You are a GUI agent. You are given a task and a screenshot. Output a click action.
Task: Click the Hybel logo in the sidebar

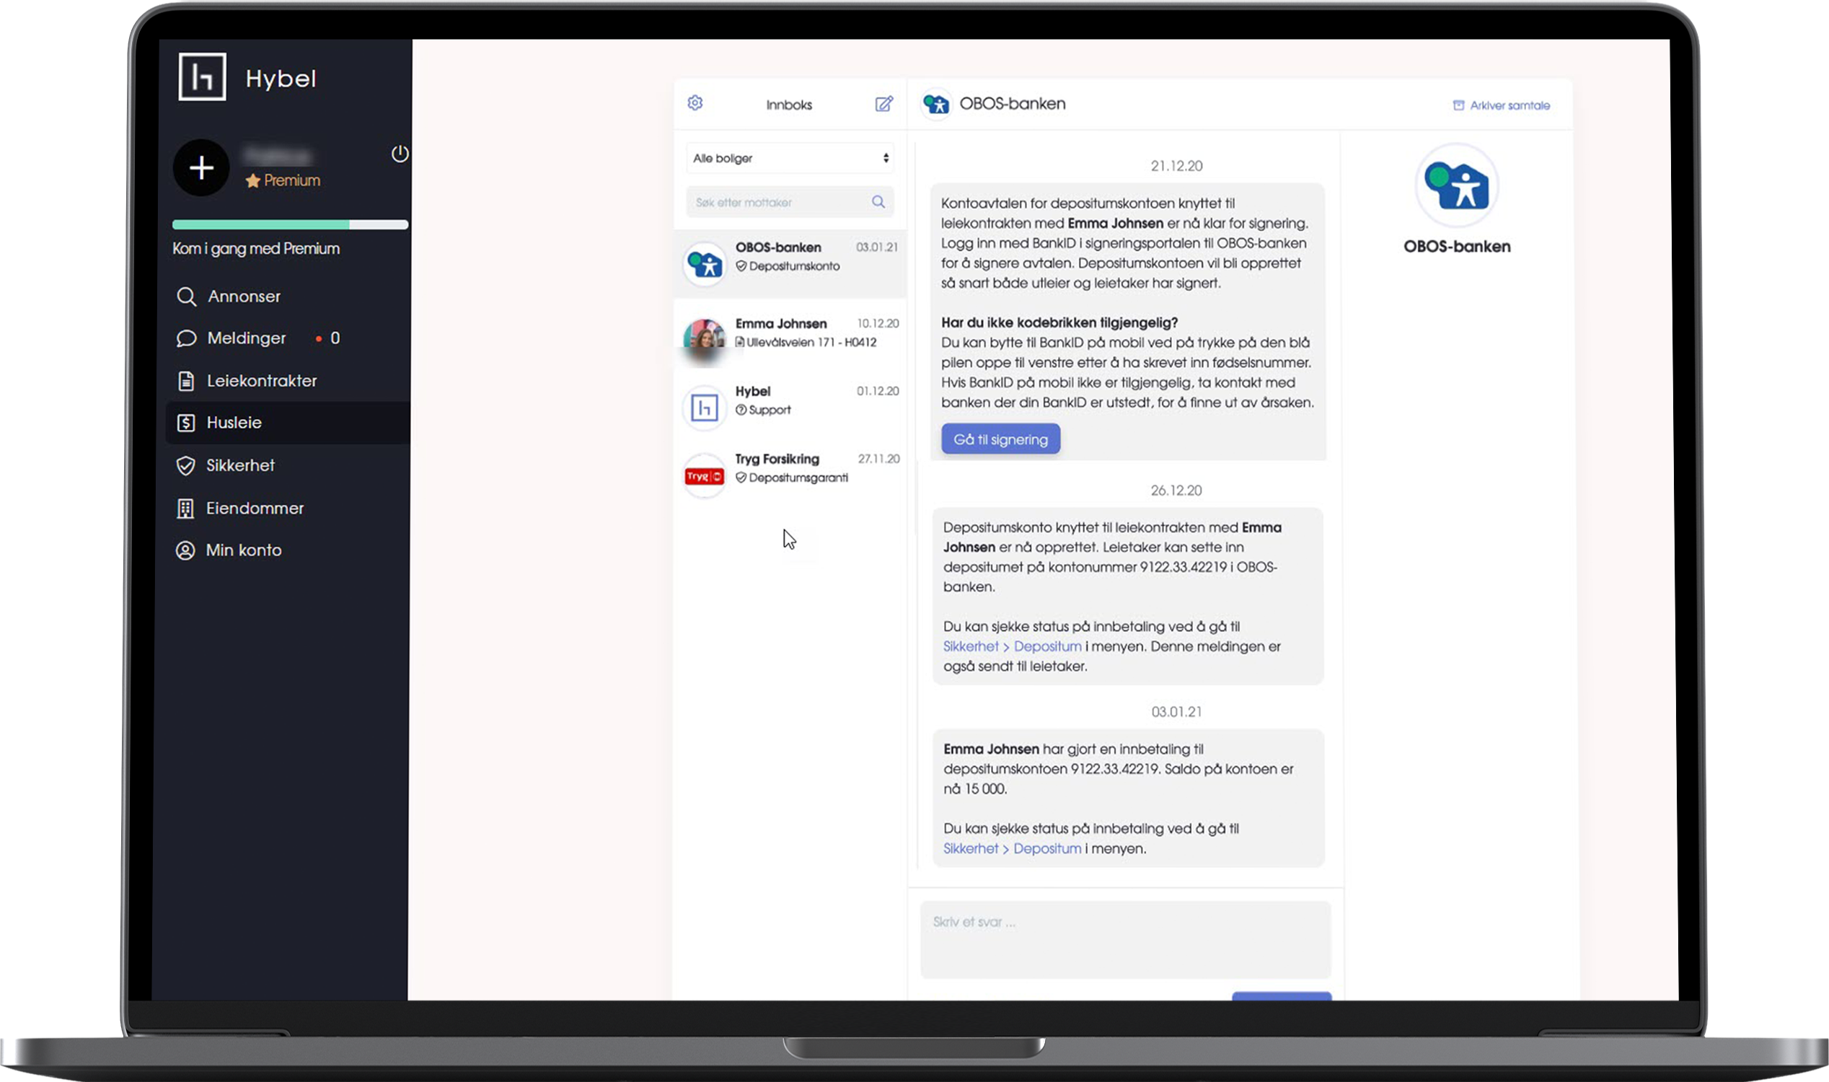tap(202, 76)
